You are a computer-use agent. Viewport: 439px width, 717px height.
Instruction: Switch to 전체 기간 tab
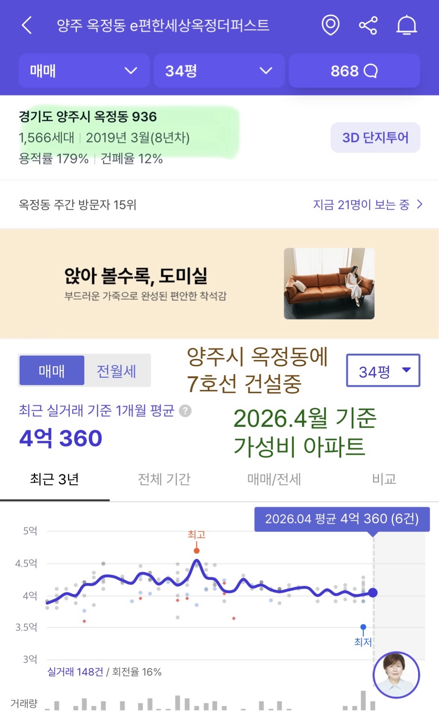[x=164, y=479]
